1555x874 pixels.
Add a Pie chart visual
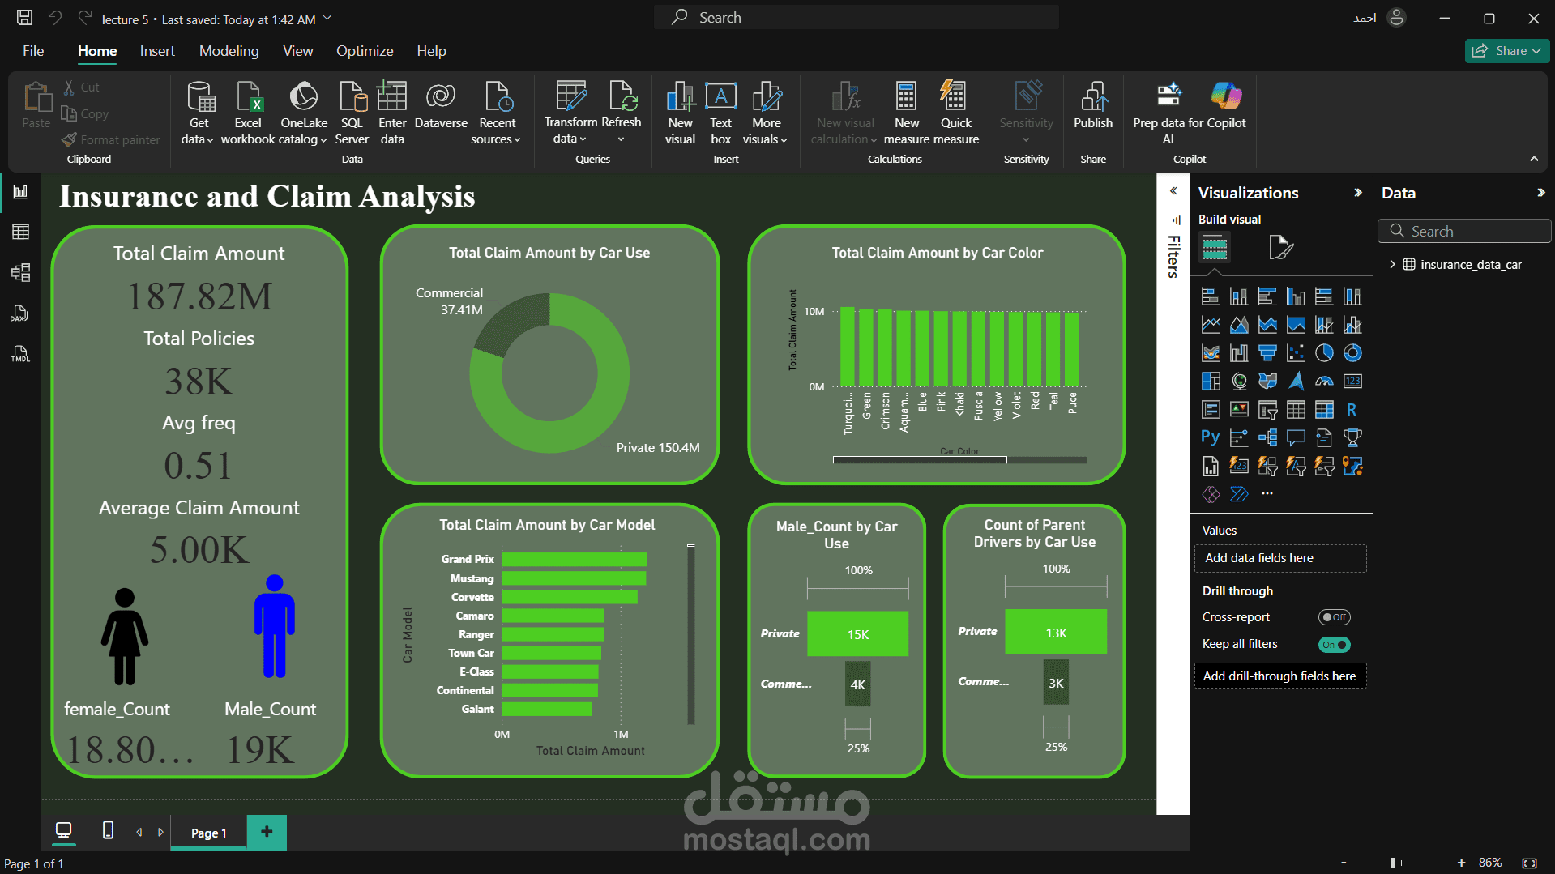click(x=1324, y=353)
